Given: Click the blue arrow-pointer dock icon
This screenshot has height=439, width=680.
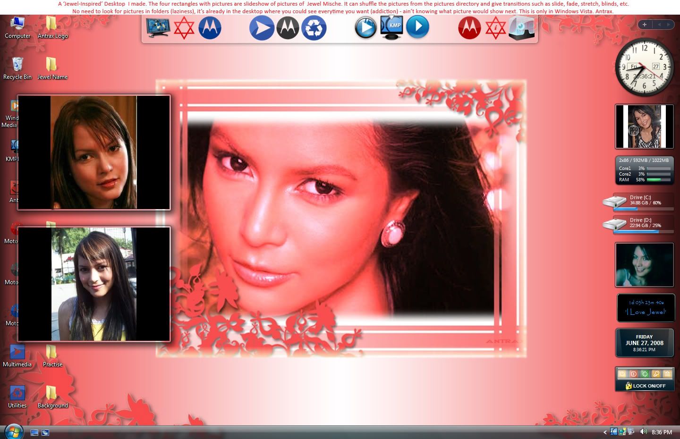Looking at the screenshot, I should 262,28.
